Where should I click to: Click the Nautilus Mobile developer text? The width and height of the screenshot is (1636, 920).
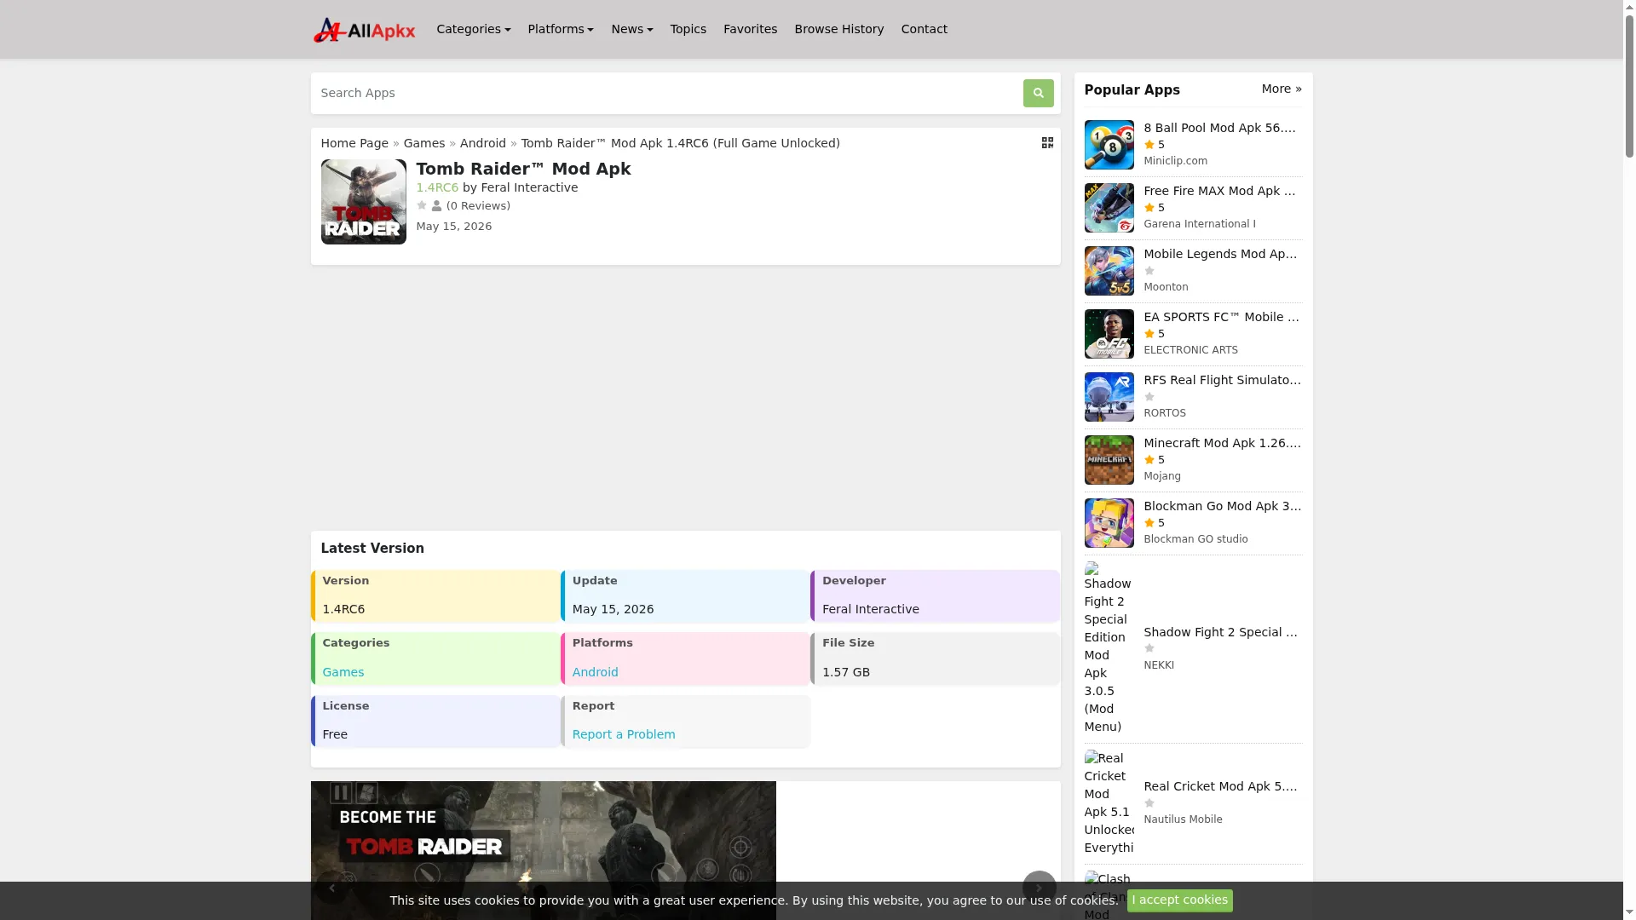(1183, 819)
